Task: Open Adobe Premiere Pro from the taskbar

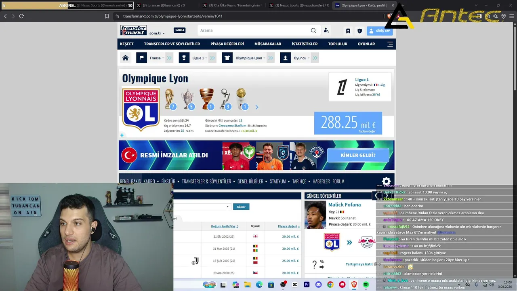Action: (307, 285)
